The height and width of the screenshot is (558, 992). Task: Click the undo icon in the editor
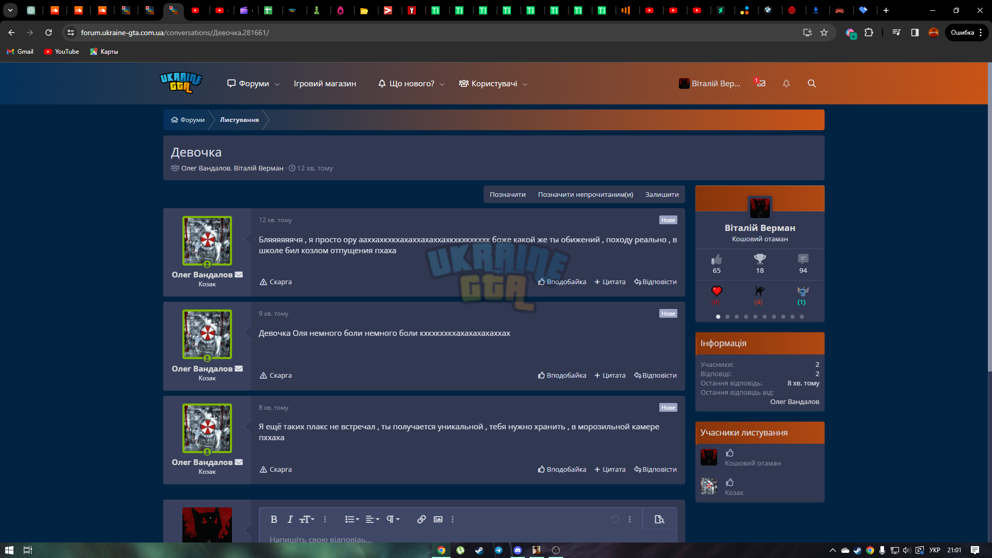click(615, 519)
